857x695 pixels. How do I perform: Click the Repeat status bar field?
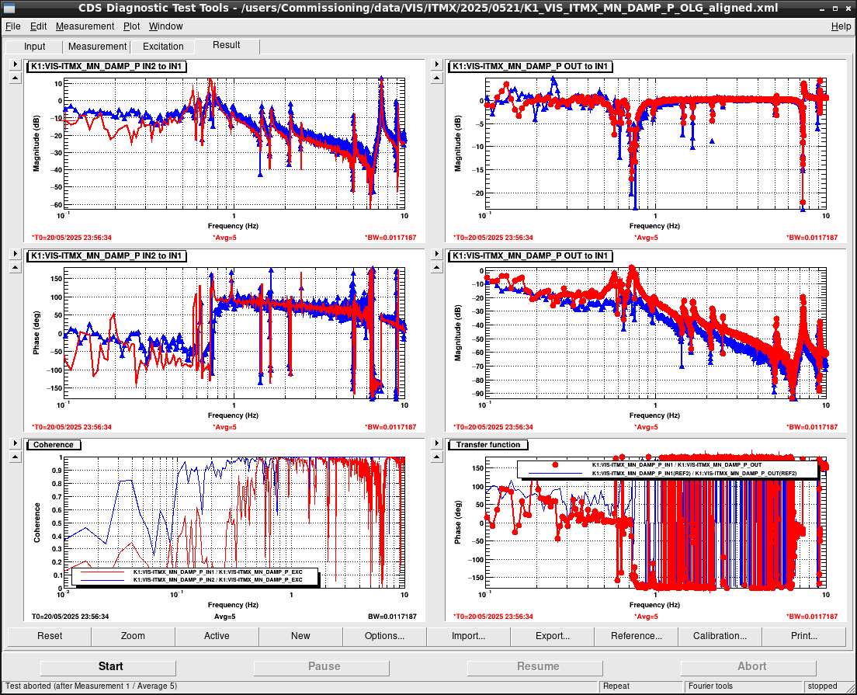tap(640, 686)
